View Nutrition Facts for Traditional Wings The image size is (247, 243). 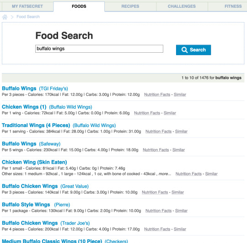click(158, 132)
